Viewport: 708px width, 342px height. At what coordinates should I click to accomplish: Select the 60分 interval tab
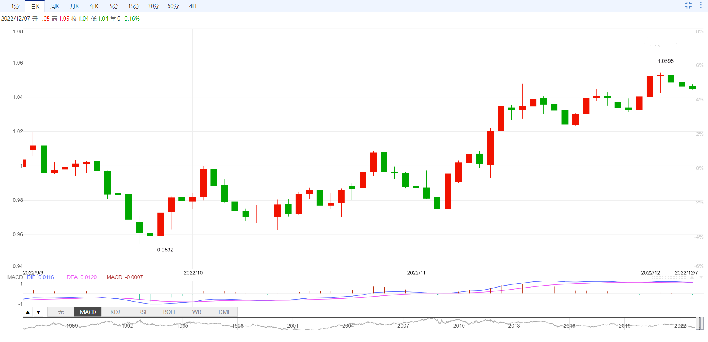[x=173, y=6]
